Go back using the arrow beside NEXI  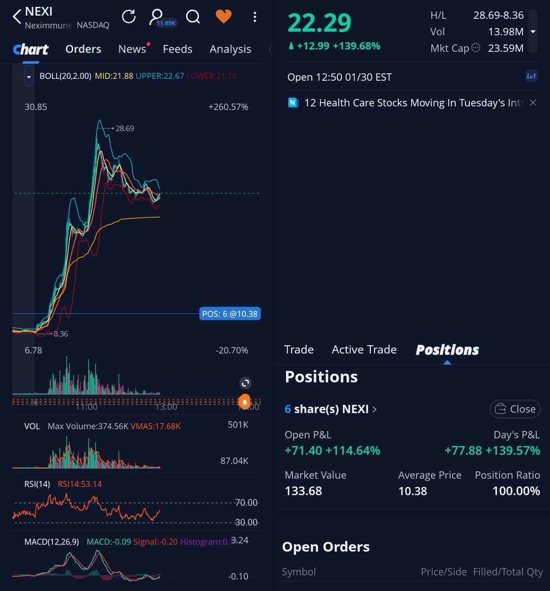(17, 17)
